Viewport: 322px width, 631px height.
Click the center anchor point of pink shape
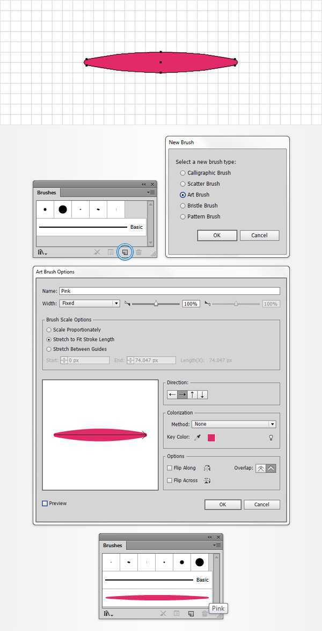[x=161, y=62]
